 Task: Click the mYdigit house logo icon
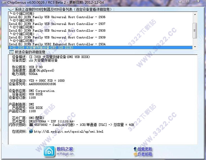[49, 152]
